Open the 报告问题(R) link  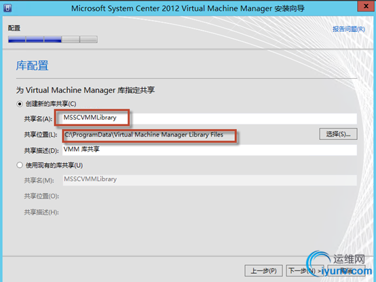point(349,29)
